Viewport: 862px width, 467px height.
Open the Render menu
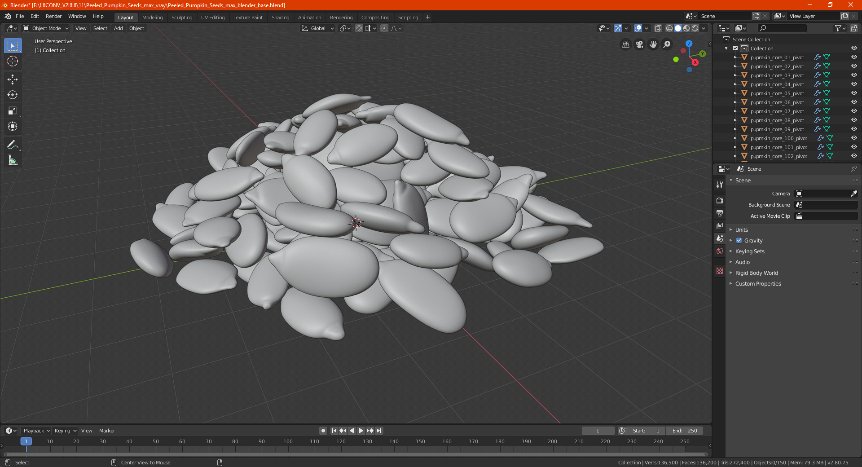pyautogui.click(x=53, y=16)
